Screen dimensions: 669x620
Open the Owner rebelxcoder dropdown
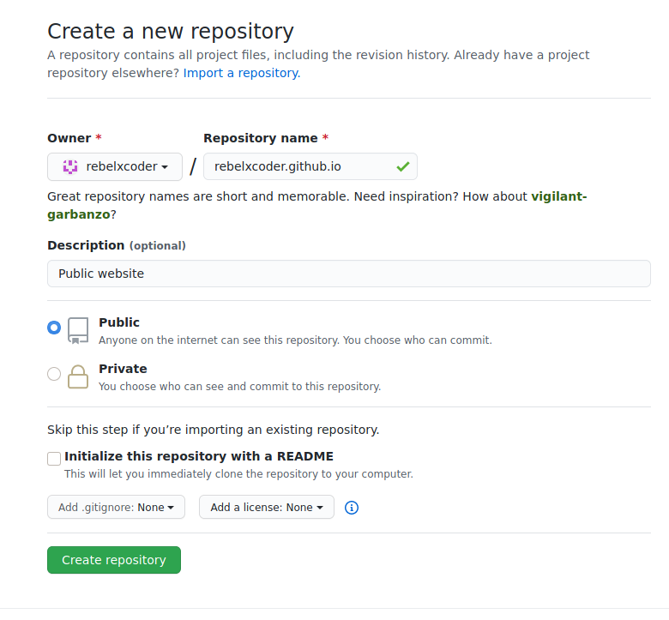click(x=115, y=166)
